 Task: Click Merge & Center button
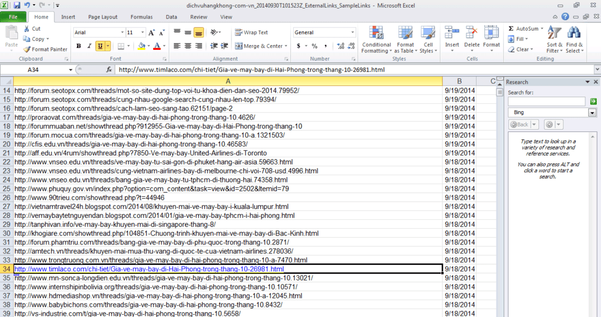click(x=258, y=46)
